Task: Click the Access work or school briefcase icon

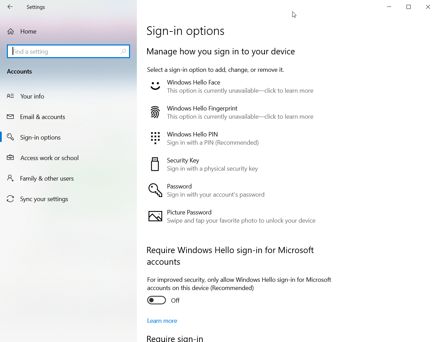Action: [11, 158]
